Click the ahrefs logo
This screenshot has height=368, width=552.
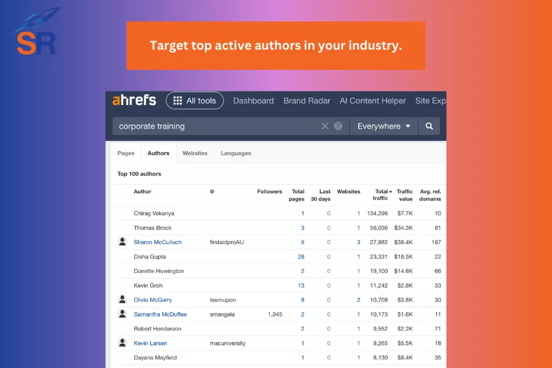pos(134,101)
